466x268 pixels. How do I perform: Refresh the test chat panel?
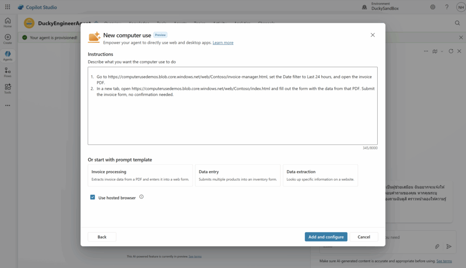tap(451, 51)
